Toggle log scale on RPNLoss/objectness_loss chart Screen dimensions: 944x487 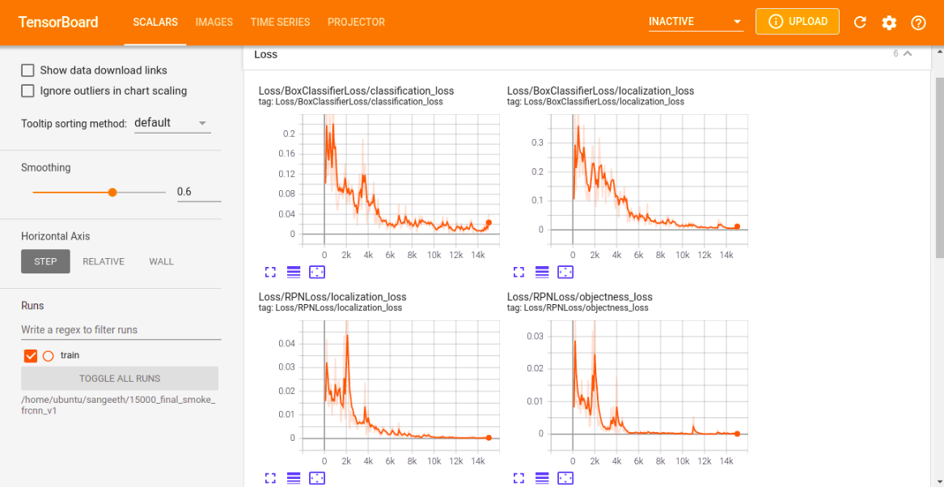[x=542, y=478]
